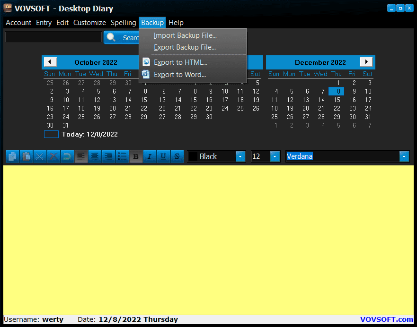Toggle Italic formatting button

point(150,156)
